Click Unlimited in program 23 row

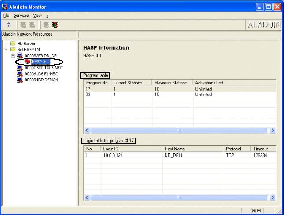pos(203,95)
